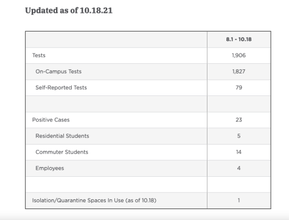The image size is (289, 220).
Task: Select the value 4 for Employees
Action: pyautogui.click(x=239, y=168)
